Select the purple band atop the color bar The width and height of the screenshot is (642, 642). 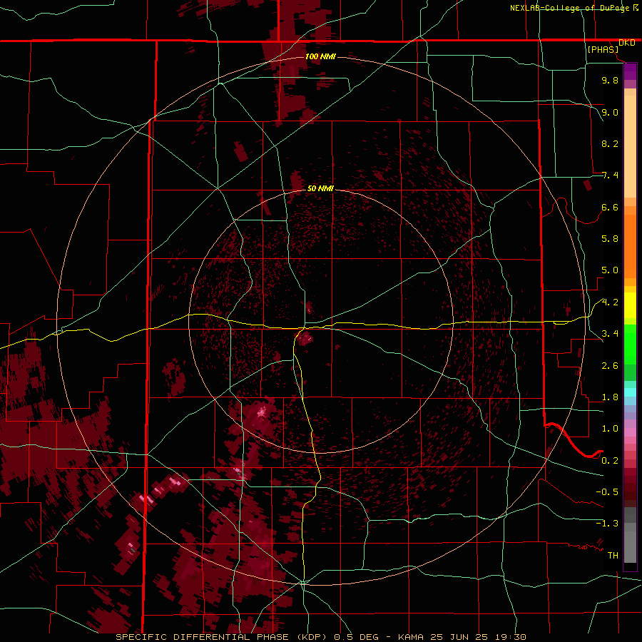[x=630, y=71]
